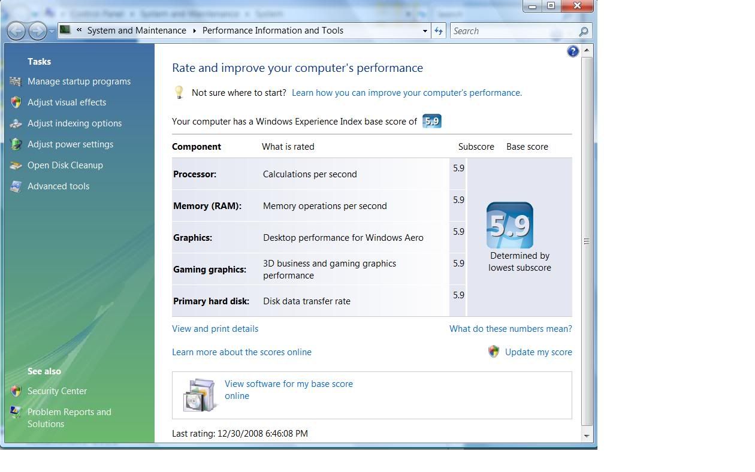Click the Base score column header
The height and width of the screenshot is (472, 755).
click(x=527, y=147)
